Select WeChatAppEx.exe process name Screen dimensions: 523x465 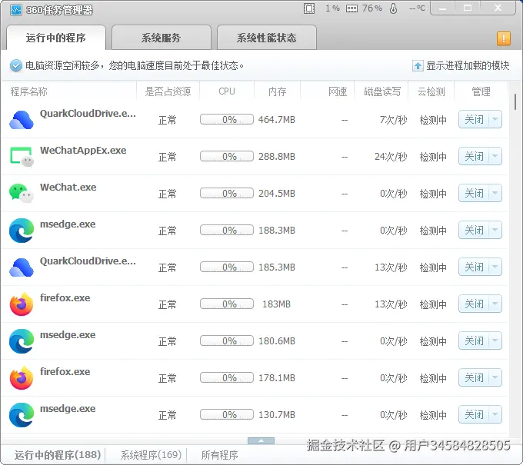83,151
